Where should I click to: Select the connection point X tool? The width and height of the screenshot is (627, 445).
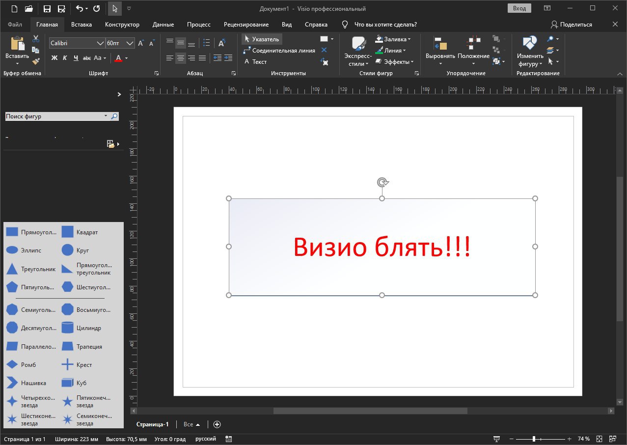(324, 50)
